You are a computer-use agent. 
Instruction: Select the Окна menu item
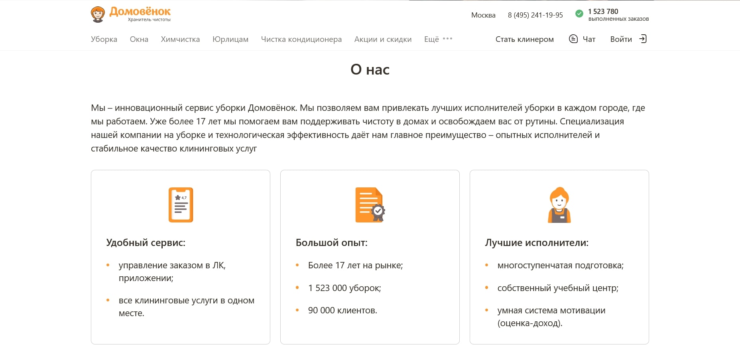[138, 39]
